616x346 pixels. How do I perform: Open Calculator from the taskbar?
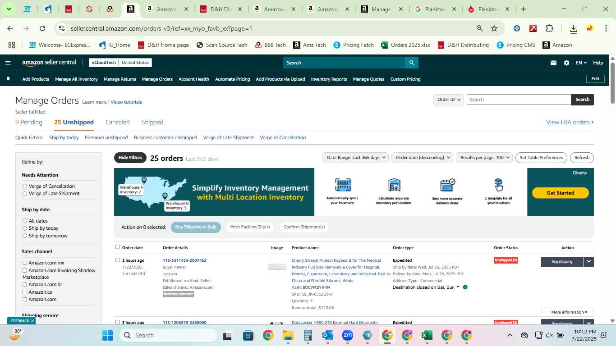[x=308, y=335]
